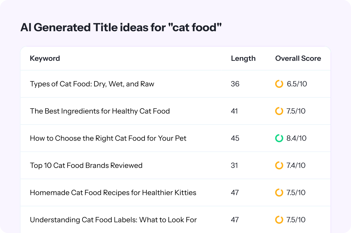Click length value 36 in first row
Screen dimensions: 351x233
[x=235, y=84]
